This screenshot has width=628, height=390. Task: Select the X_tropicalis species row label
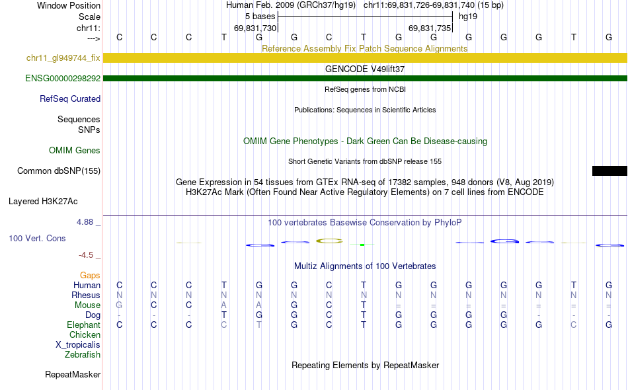[x=78, y=345]
